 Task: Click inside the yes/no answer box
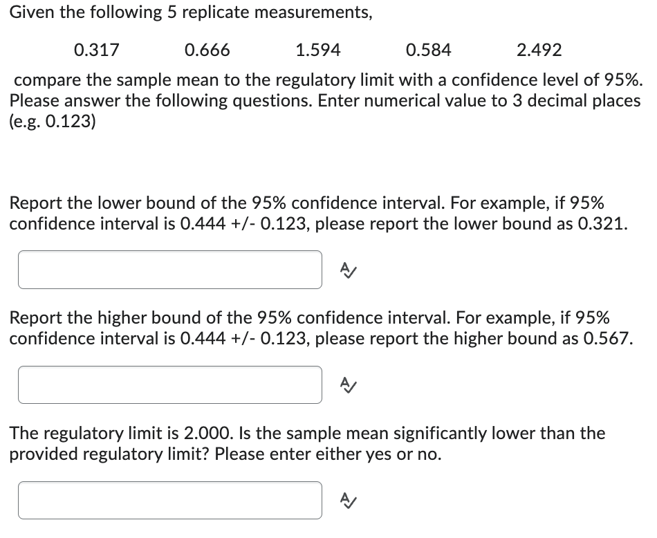[169, 500]
